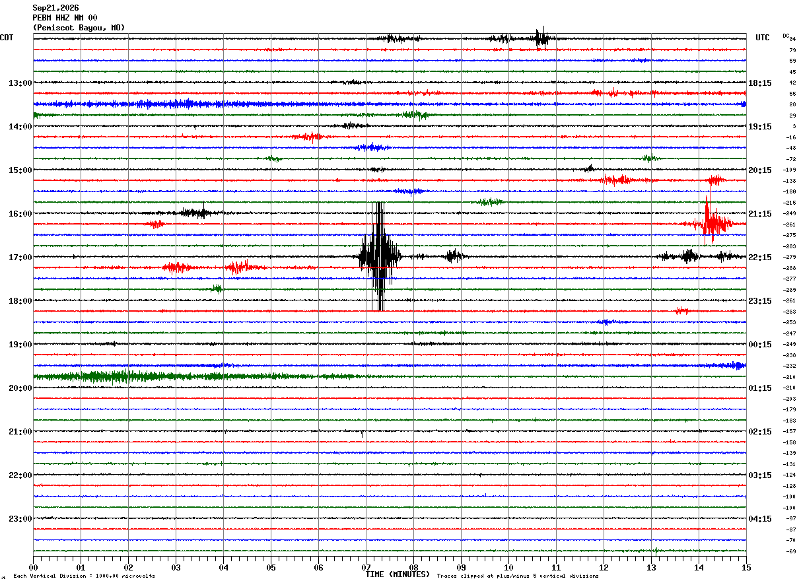The width and height of the screenshot is (799, 585).
Task: Click the Sep21,2026 date header
Action: tap(55, 8)
